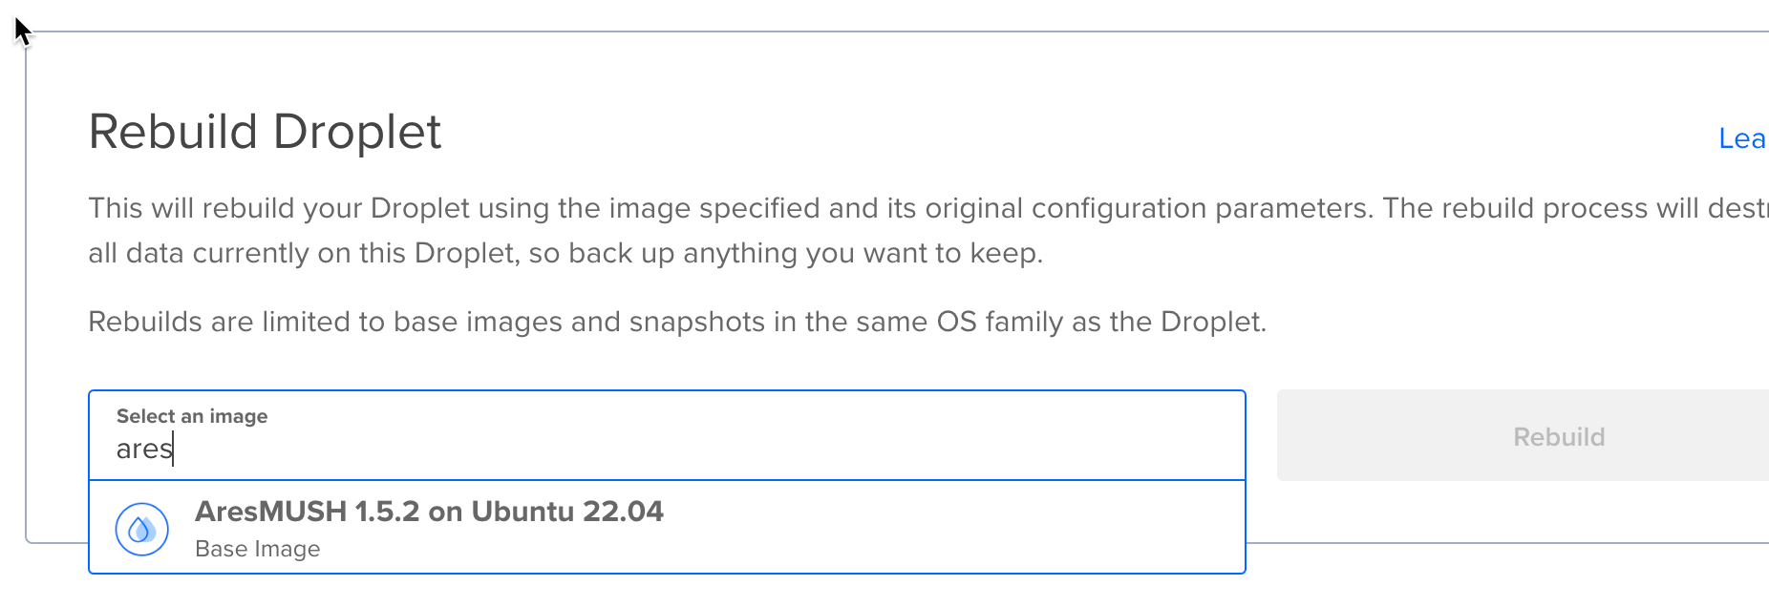
Task: Click "Ubuntu 22.04" in the suggestion title
Action: click(567, 512)
